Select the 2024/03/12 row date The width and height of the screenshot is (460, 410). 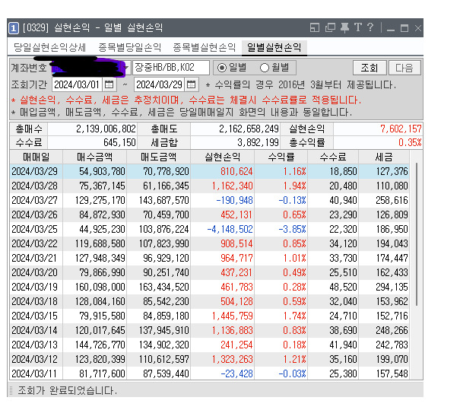pos(35,360)
